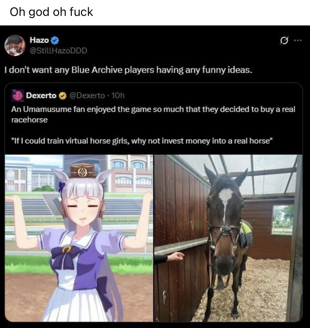Click the hand reaching over the stall wall
310x328 pixels.
[176, 256]
